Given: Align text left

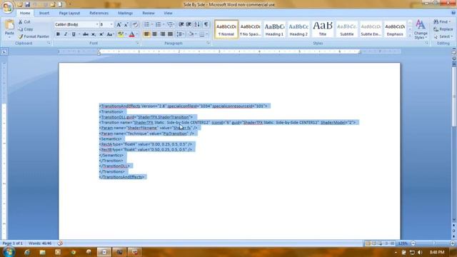Looking at the screenshot, I should [x=146, y=34].
